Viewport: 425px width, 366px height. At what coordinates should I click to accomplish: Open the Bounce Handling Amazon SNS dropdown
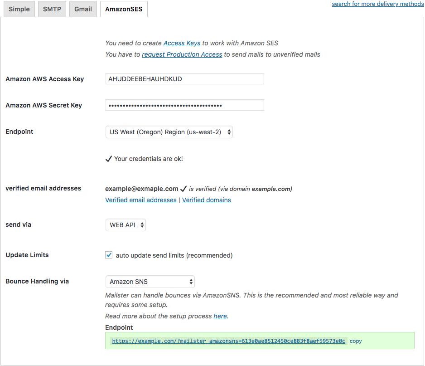pos(150,282)
